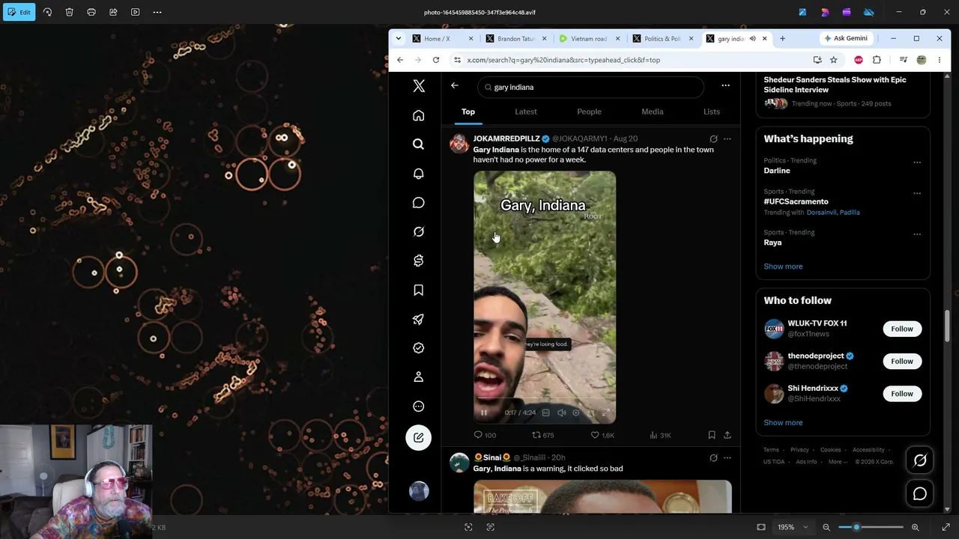Screen dimensions: 959x539
Task: Follow WLUK-TV FOX 11
Action: (x=902, y=329)
